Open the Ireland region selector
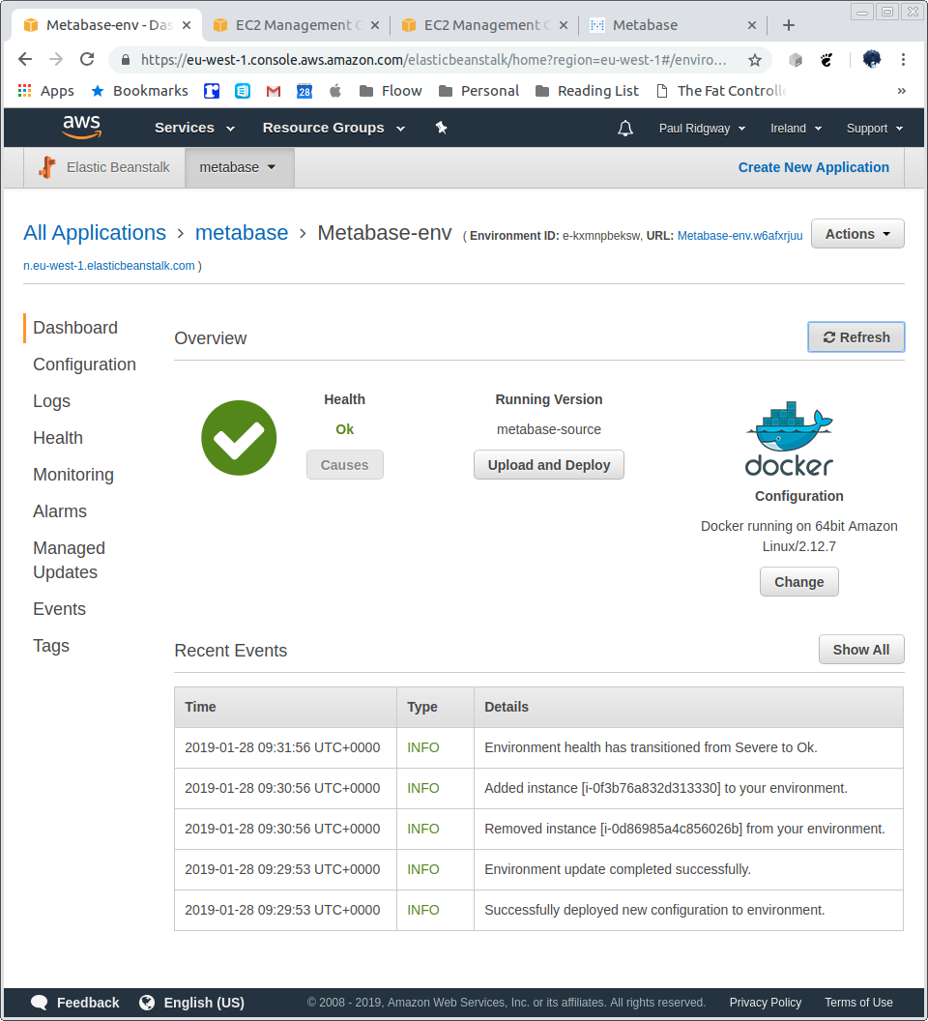The height and width of the screenshot is (1021, 928). coord(794,127)
